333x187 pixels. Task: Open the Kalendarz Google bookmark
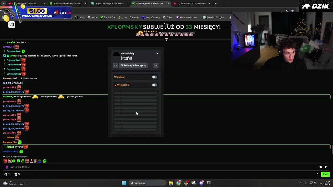pyautogui.click(x=214, y=17)
